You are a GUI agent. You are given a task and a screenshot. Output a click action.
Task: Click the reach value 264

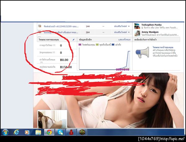88,32
